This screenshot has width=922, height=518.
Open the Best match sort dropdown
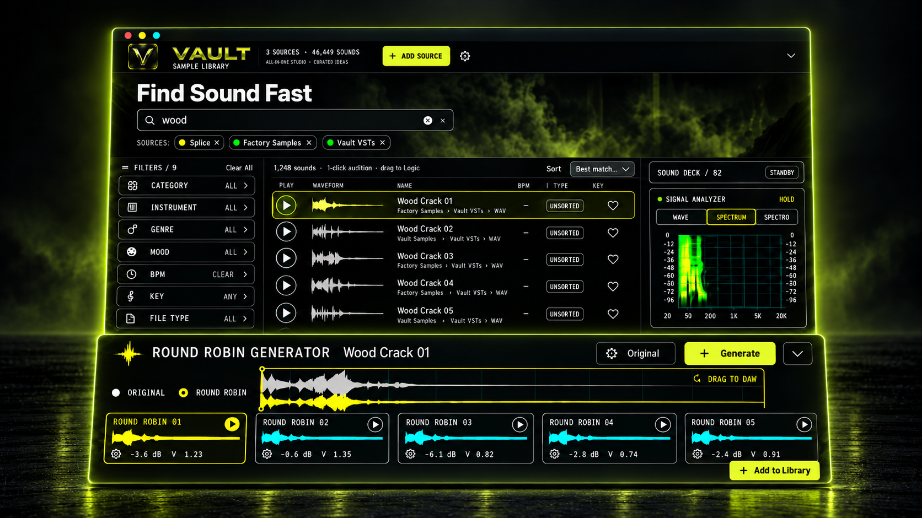[602, 169]
